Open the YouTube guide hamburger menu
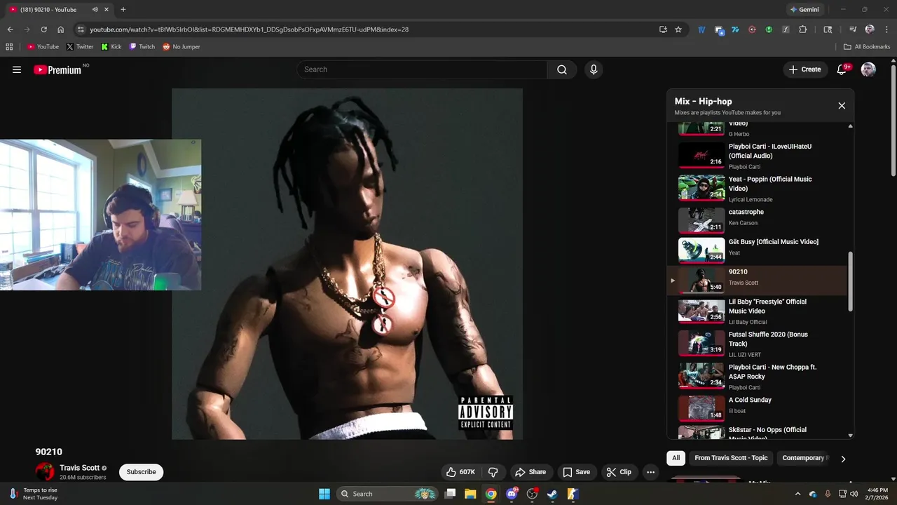Image resolution: width=897 pixels, height=505 pixels. point(17,69)
